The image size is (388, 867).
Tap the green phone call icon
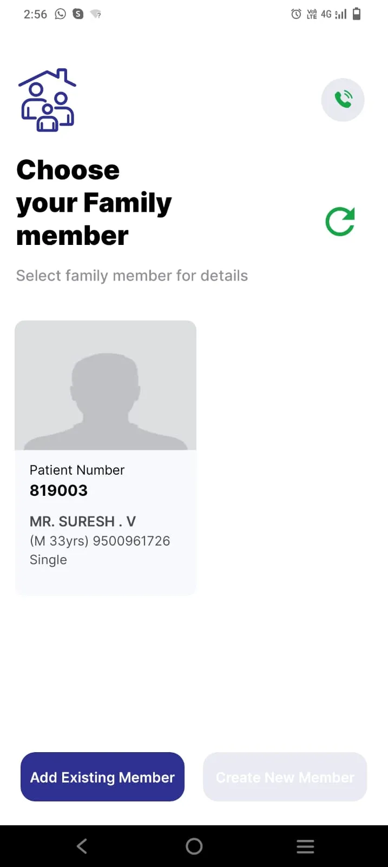[343, 100]
